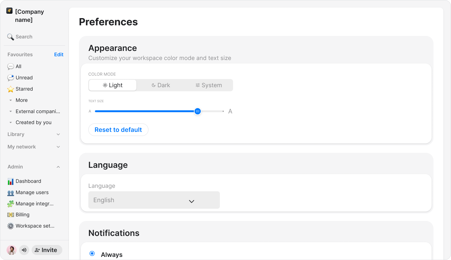451x260 pixels.
Task: Open Billing money icon
Action: point(11,215)
